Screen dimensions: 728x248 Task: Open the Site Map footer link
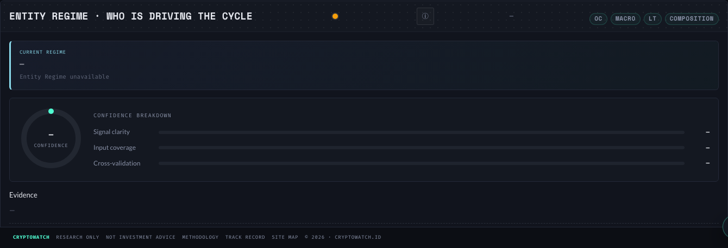coord(285,237)
